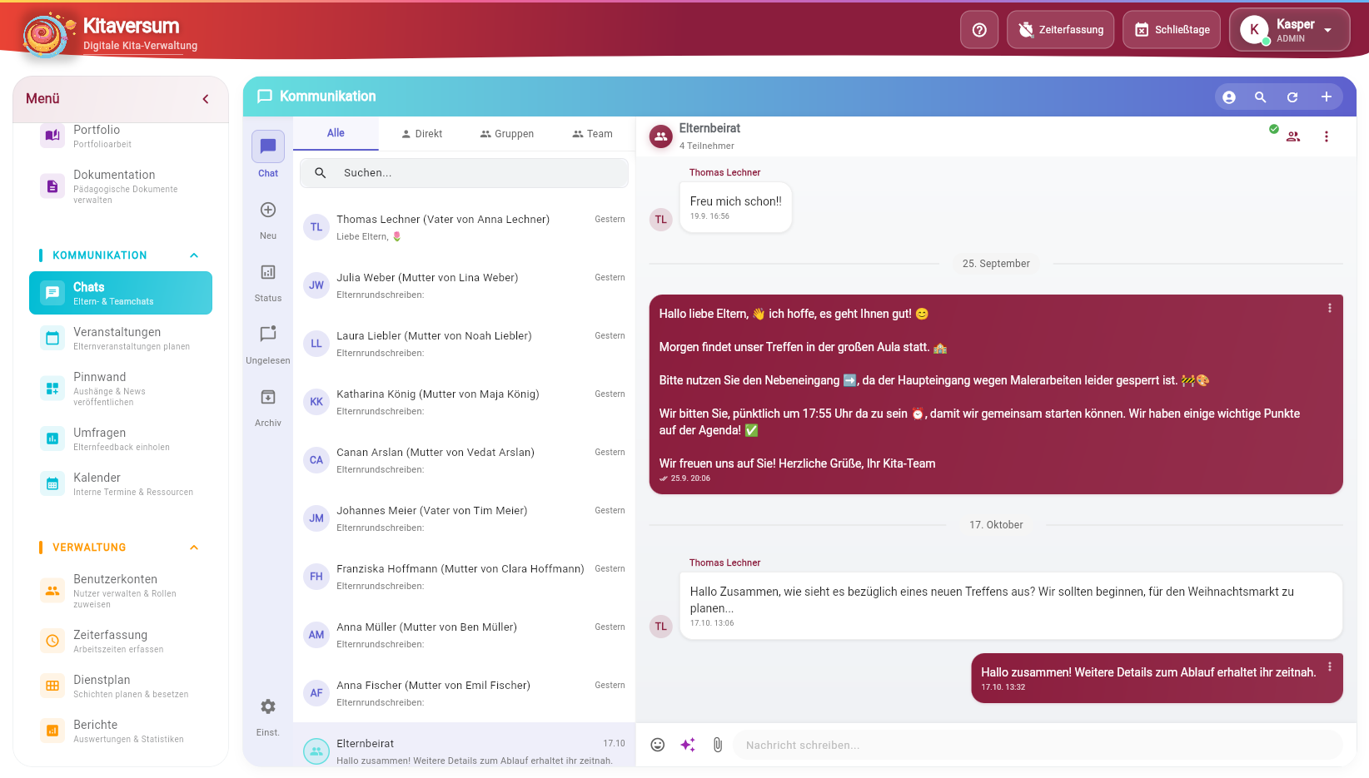Open the Archiv chat section
The image size is (1369, 778).
pyautogui.click(x=268, y=406)
